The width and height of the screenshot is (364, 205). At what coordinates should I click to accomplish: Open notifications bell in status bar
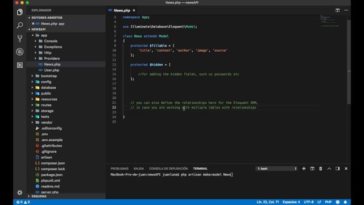click(345, 202)
